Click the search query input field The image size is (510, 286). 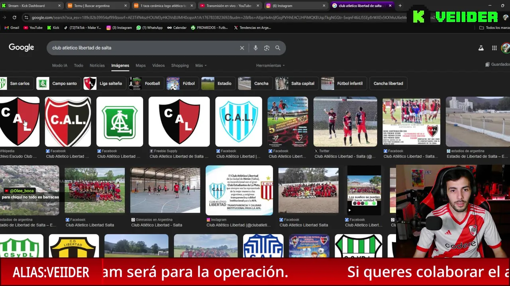pyautogui.click(x=143, y=48)
